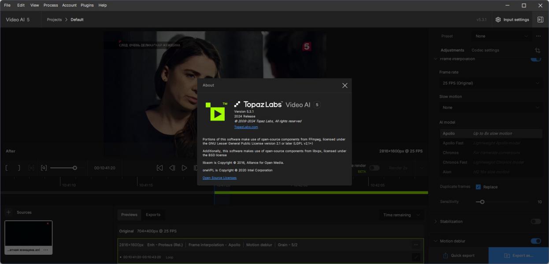Step back one frame
Screen dimensions: 549x264
coord(172,168)
